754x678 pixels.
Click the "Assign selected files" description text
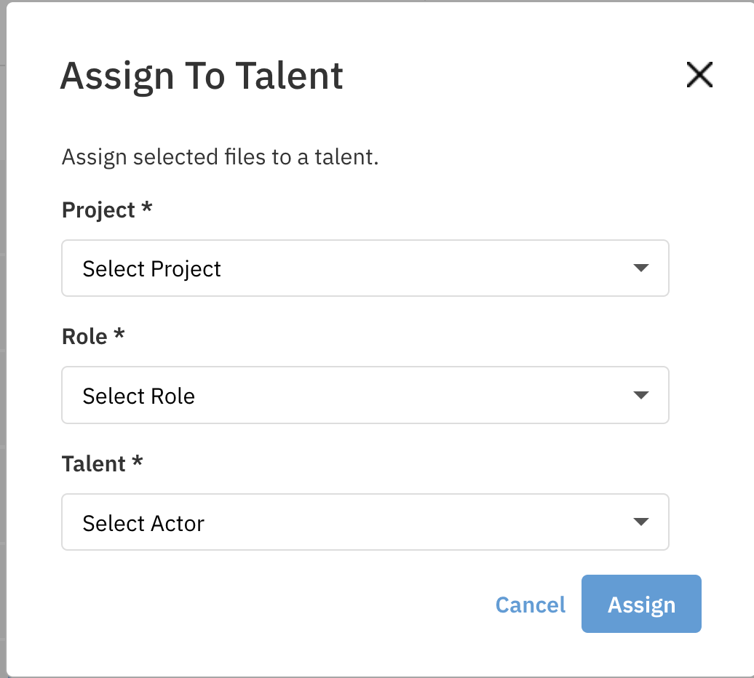click(220, 157)
